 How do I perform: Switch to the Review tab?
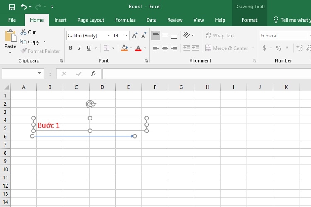[x=175, y=20]
